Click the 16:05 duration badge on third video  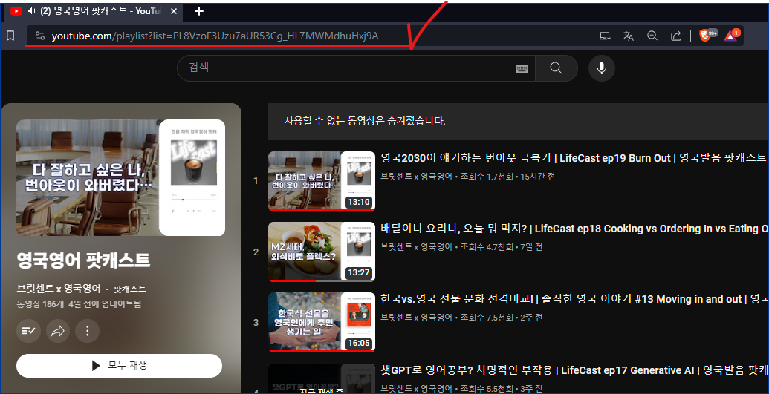(x=359, y=343)
